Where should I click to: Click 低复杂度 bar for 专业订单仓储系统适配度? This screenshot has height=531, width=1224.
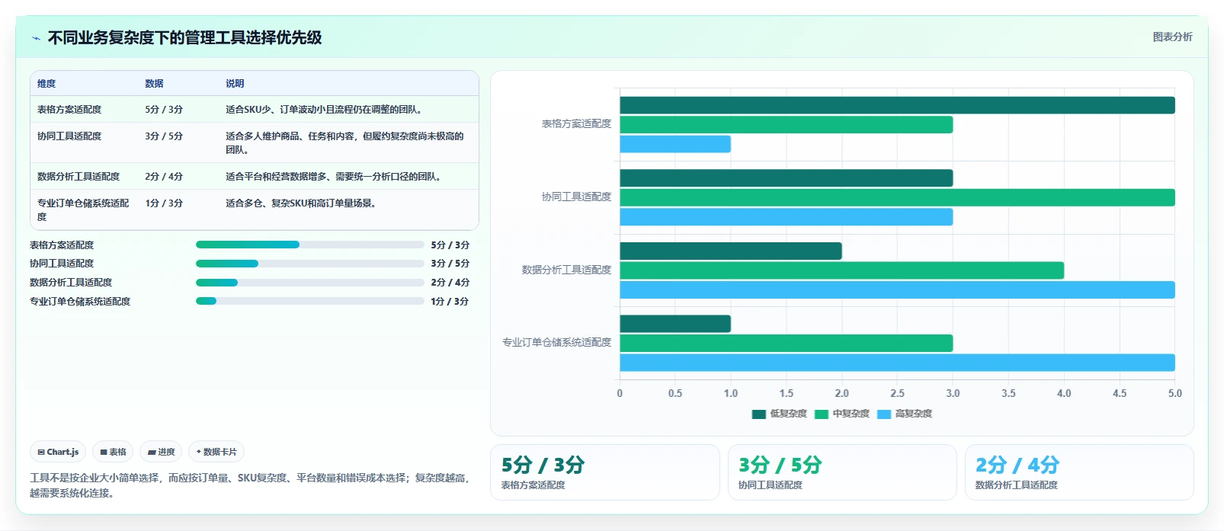[x=675, y=324]
